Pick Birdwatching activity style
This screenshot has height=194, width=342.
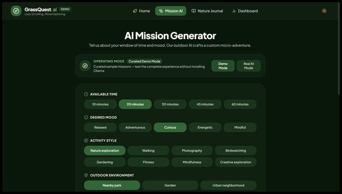click(236, 151)
